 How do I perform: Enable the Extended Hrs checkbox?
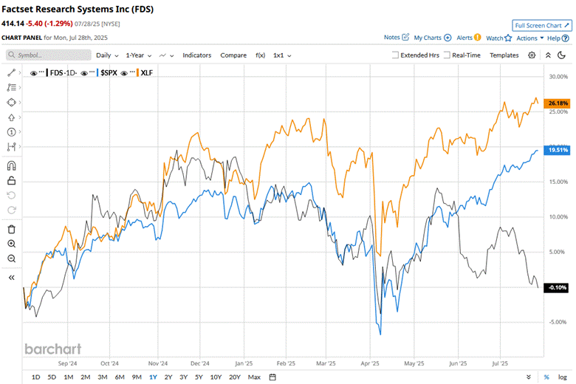[395, 55]
